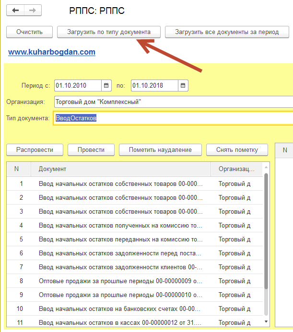Open the www.kuharbogdan.com link
293x332 pixels.
[x=52, y=52]
